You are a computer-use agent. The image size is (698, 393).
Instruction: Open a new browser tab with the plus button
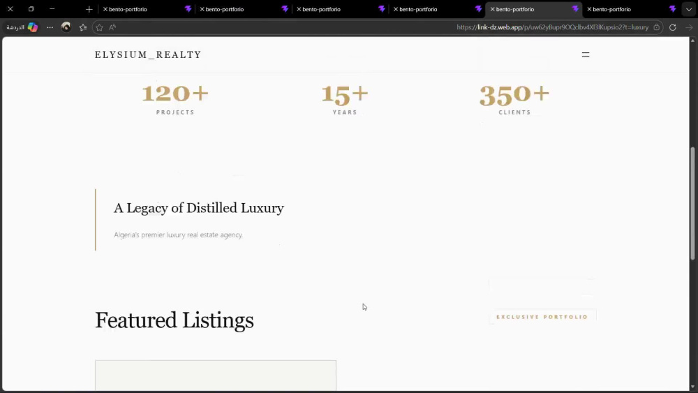pos(89,9)
